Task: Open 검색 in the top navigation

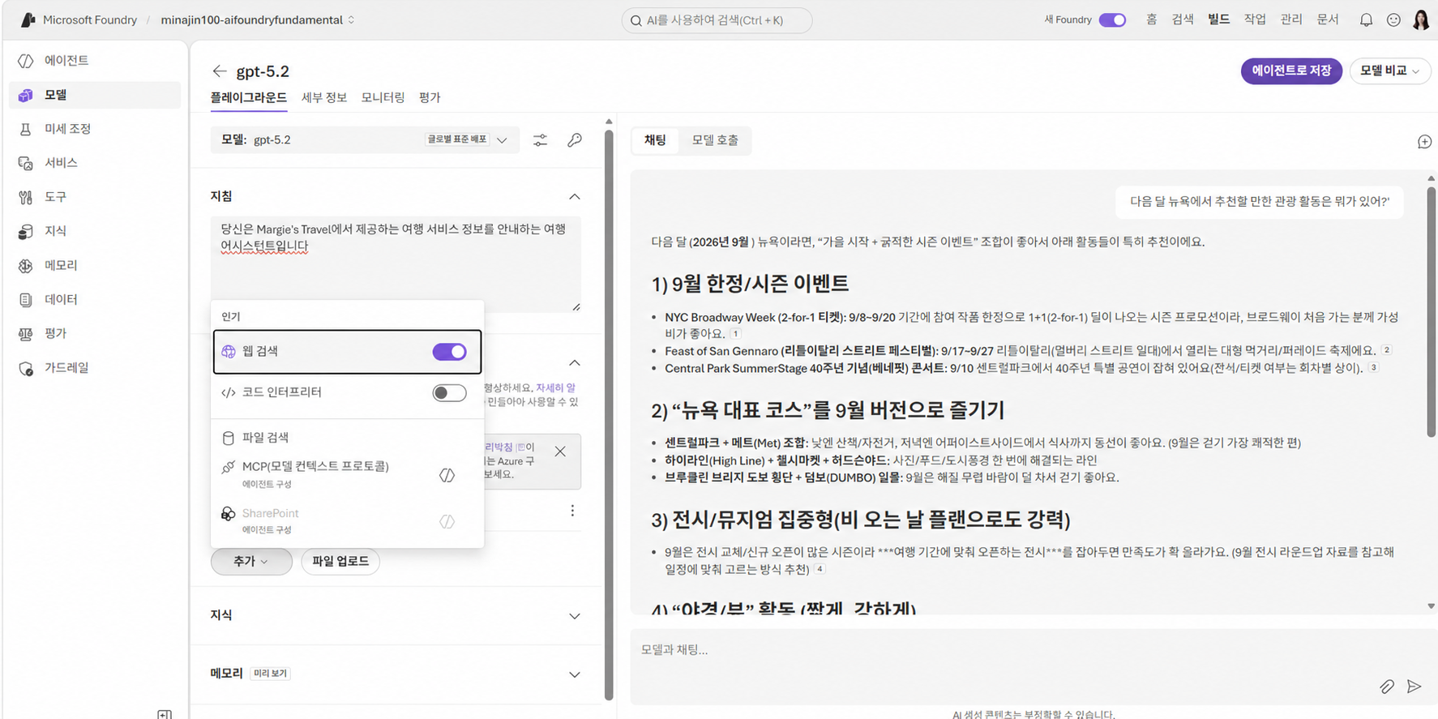Action: 1183,19
